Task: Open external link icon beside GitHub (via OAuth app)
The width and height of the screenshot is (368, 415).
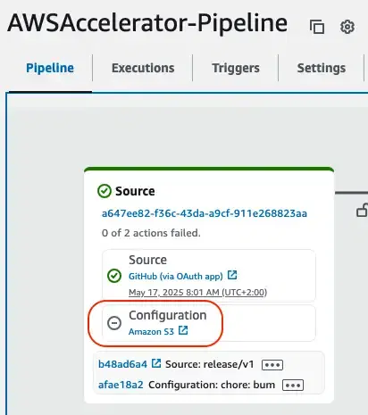Action: (x=232, y=275)
